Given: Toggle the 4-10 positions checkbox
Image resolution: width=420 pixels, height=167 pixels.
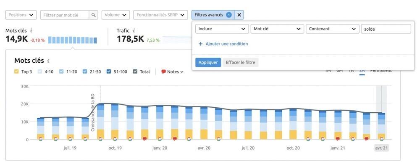Looking at the screenshot, I should click(x=40, y=72).
